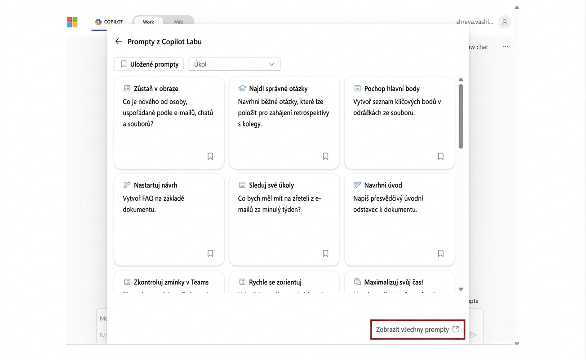Screen dimensions: 586x360
Task: Click list icon on Rychle se zorientuj card
Action: (x=242, y=282)
